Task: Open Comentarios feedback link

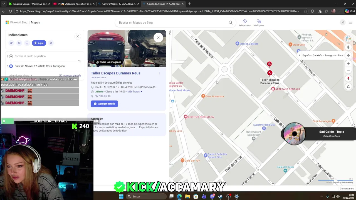Action: (x=347, y=189)
